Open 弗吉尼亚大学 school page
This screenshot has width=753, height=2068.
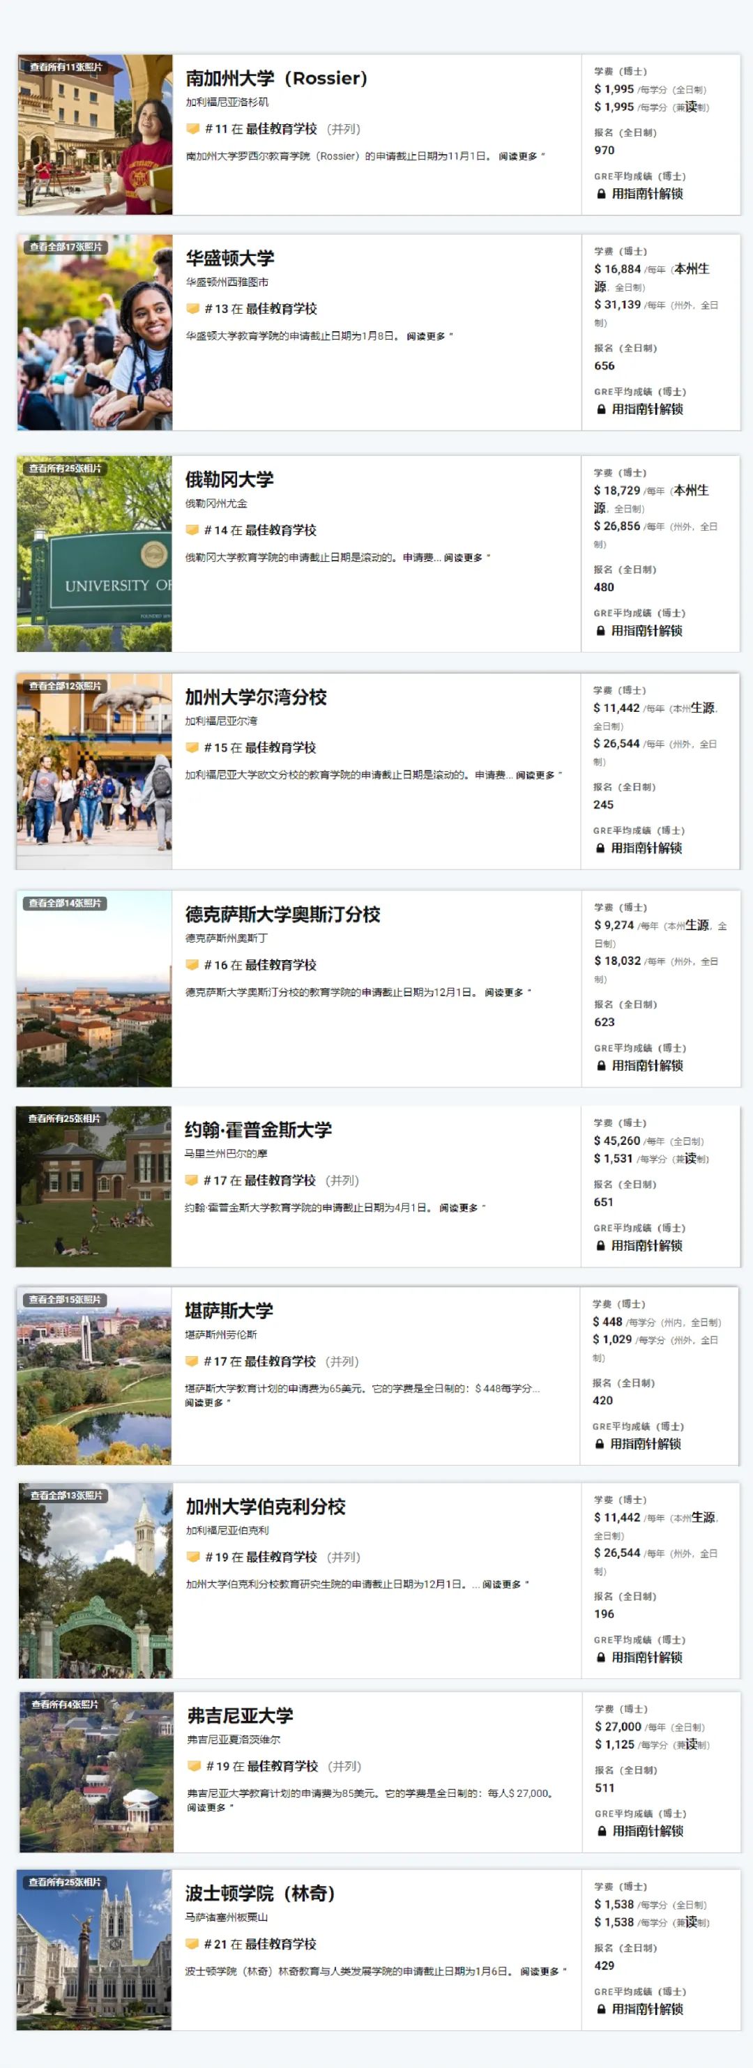(240, 1716)
